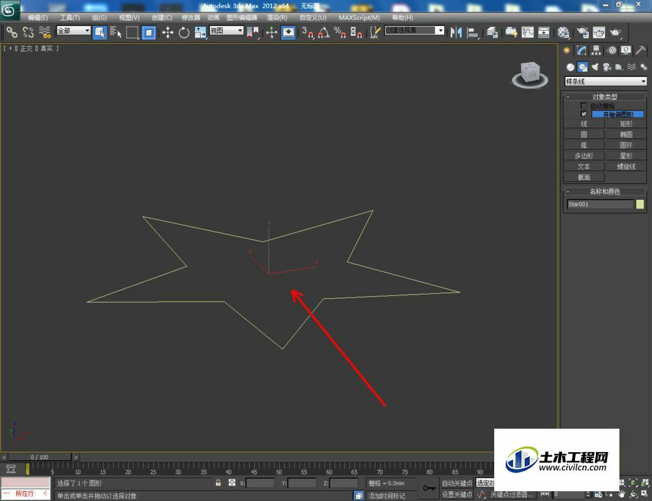Screen dimensions: 652x501
Task: Click the Unlink Selection icon
Action: click(x=28, y=32)
